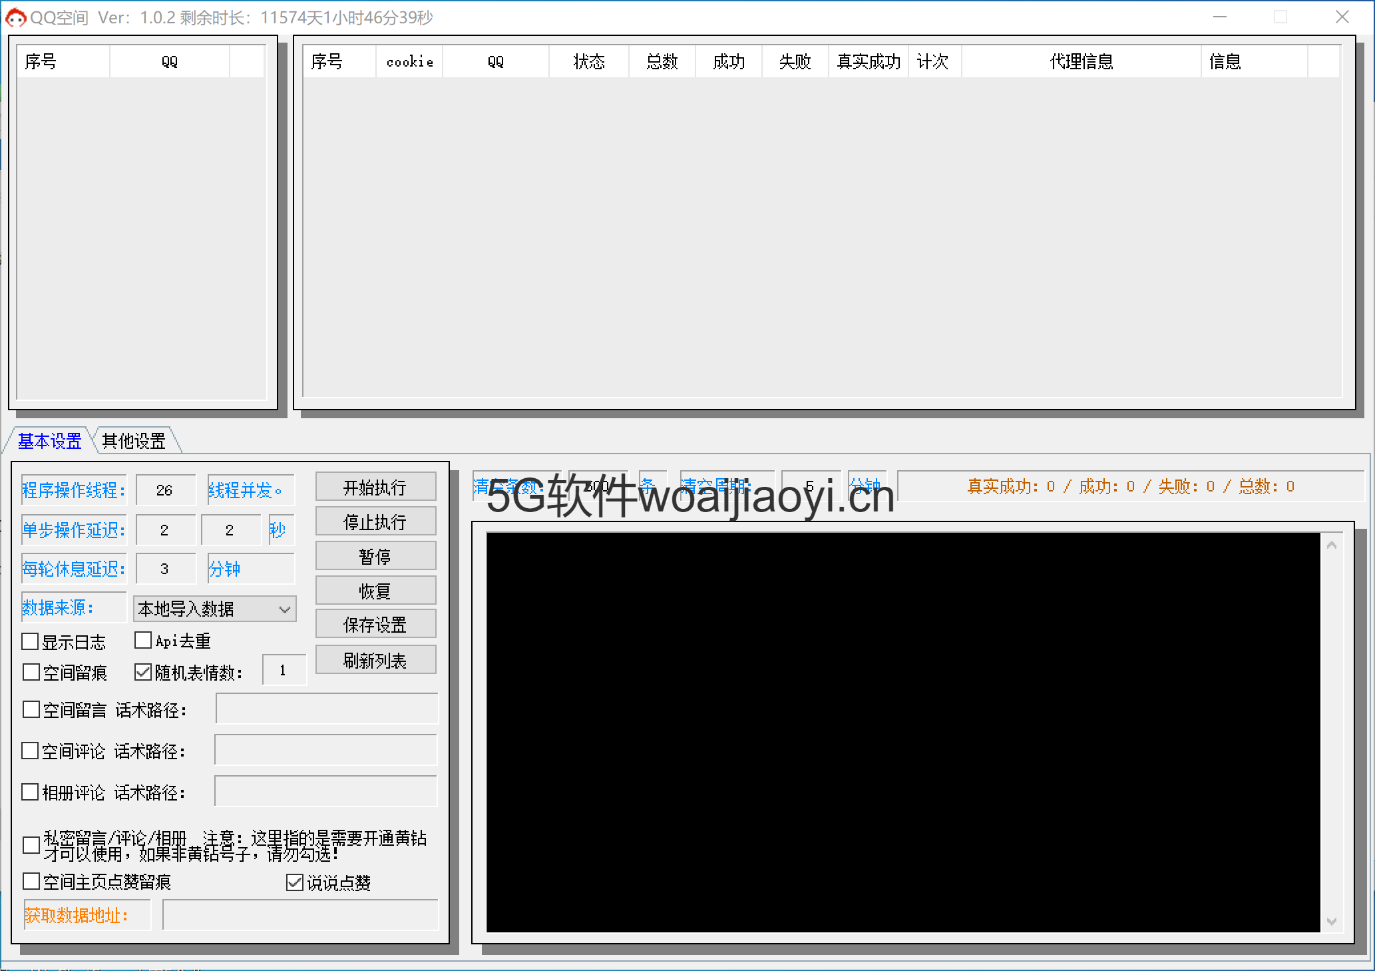Screen dimensions: 1375x971
Task: Sort by the 失败 column header
Action: (795, 62)
